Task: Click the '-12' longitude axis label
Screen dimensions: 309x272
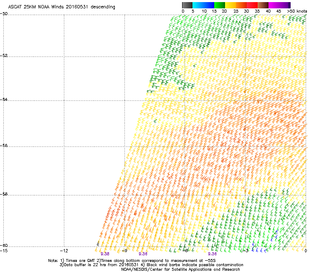Action: pos(64,251)
